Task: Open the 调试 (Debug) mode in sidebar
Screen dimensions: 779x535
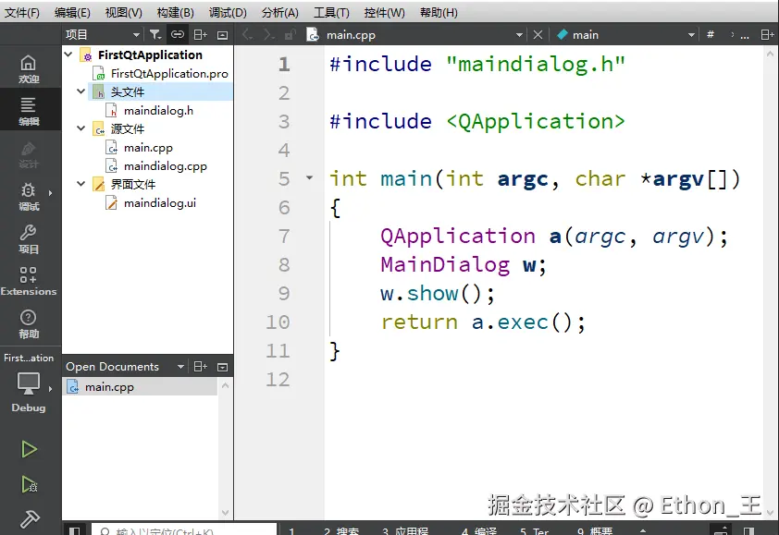Action: (29, 197)
